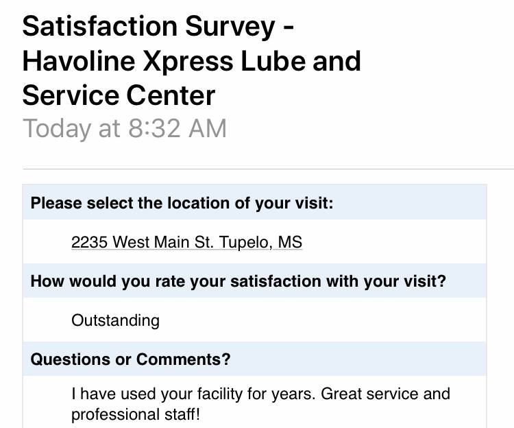Click Service Center in the email subject

119,95
